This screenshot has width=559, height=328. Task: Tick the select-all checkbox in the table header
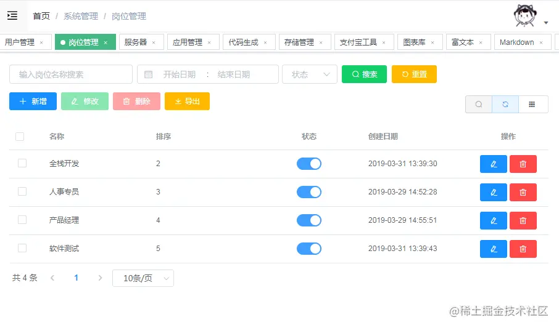(20, 137)
